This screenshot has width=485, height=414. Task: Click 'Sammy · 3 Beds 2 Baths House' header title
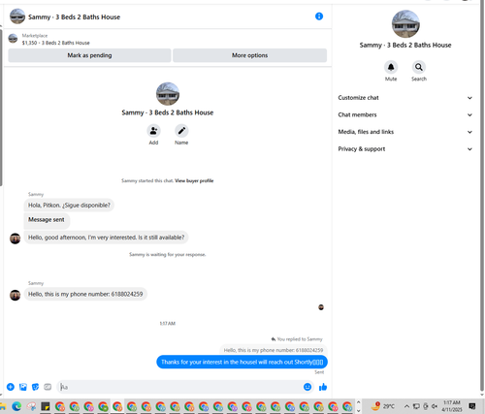click(74, 17)
